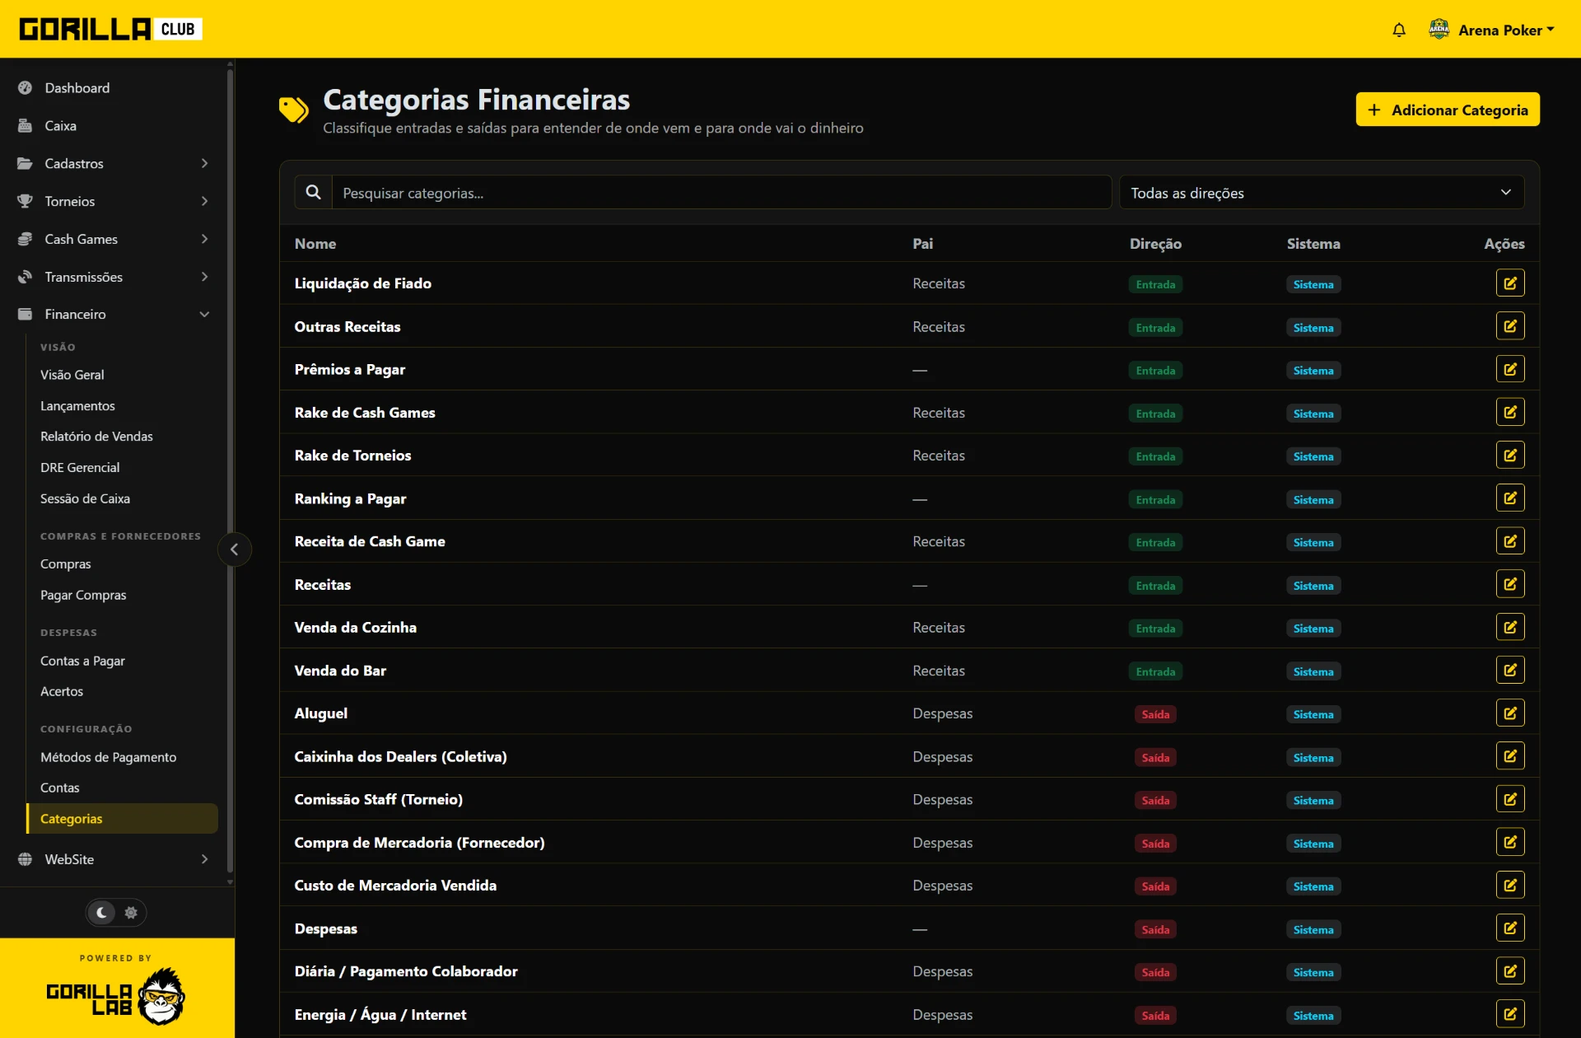
Task: Collapse the sidebar with arrow button
Action: 234,549
